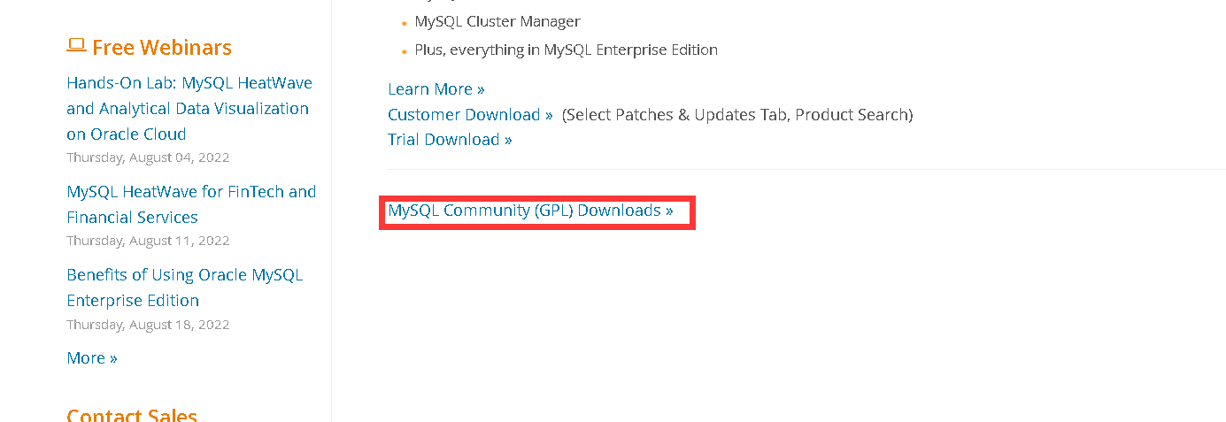Screen dimensions: 1226x422
Task: Open the Trial Download link
Action: [450, 140]
